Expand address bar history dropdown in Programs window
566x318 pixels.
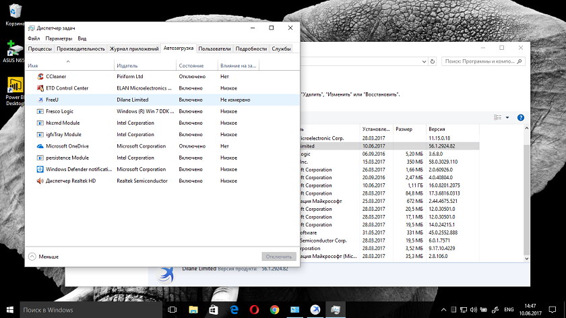coord(424,62)
